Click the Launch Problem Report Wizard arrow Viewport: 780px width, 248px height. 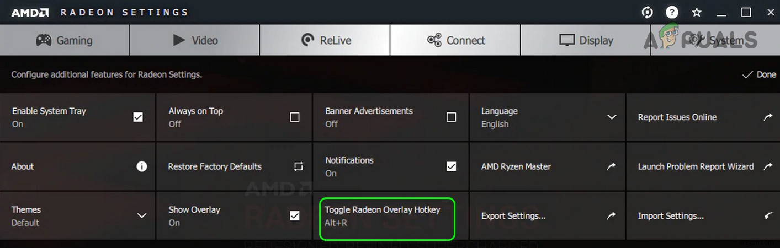click(x=768, y=166)
